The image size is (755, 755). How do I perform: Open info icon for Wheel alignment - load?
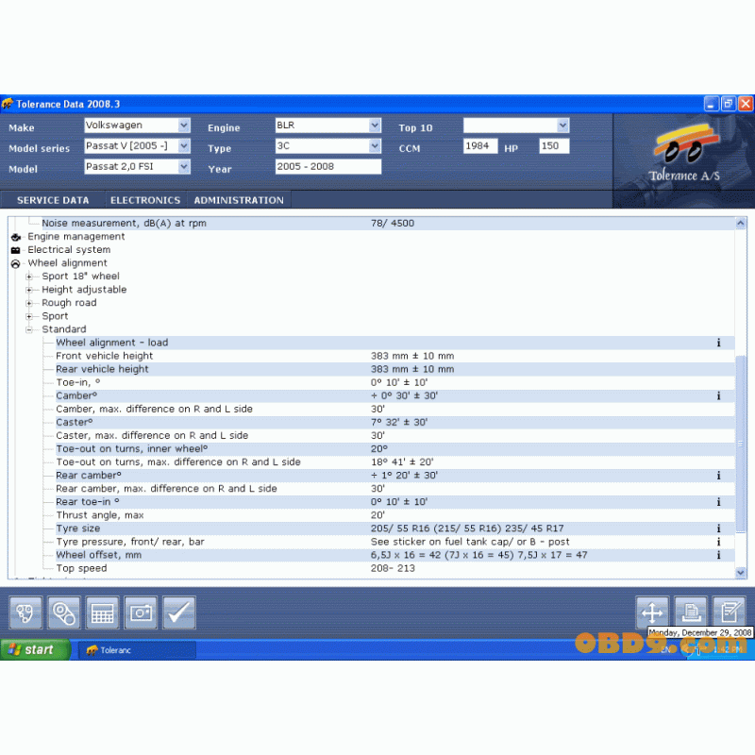point(718,343)
